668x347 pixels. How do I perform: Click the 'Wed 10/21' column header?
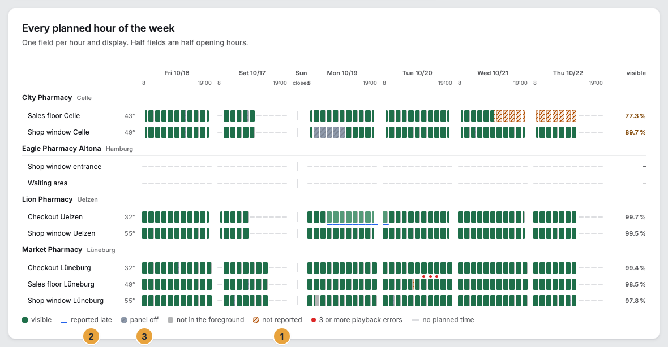point(493,73)
